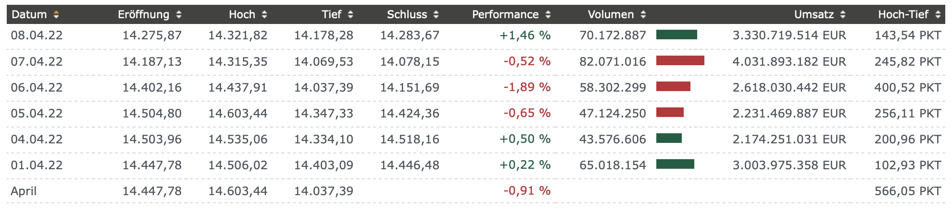Click the Volumen sort arrows icon
Screen dimensions: 952x210
click(643, 15)
